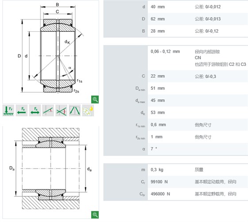Image resolution: width=248 pixels, height=222 pixels.
Task: Click tolerance text 公差: 0/-0,012
Action: (x=208, y=7)
